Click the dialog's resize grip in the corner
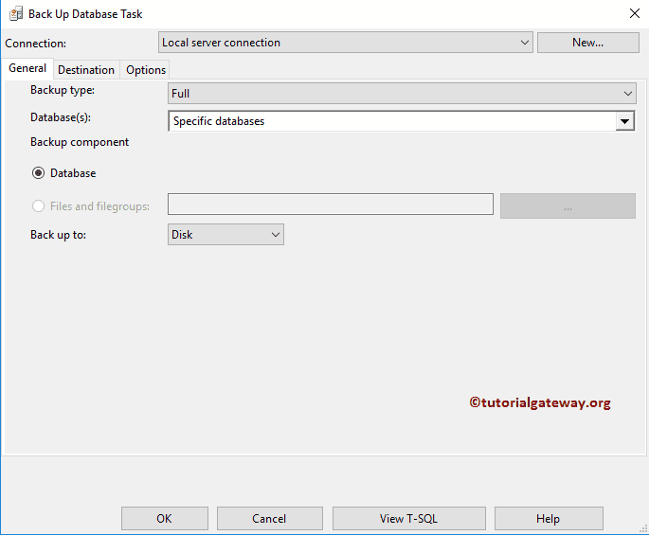Image resolution: width=649 pixels, height=535 pixels. [x=642, y=528]
